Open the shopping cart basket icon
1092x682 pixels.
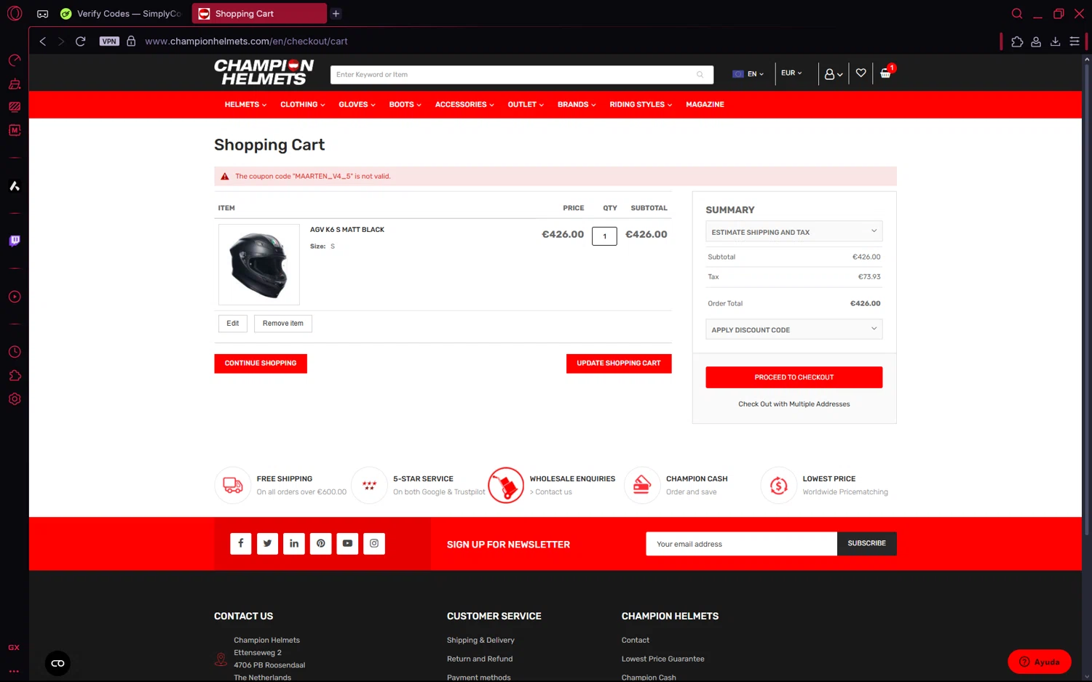pyautogui.click(x=886, y=73)
